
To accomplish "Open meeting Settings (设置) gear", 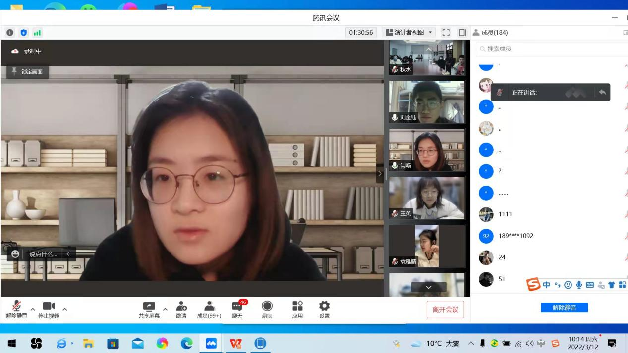I will [324, 307].
